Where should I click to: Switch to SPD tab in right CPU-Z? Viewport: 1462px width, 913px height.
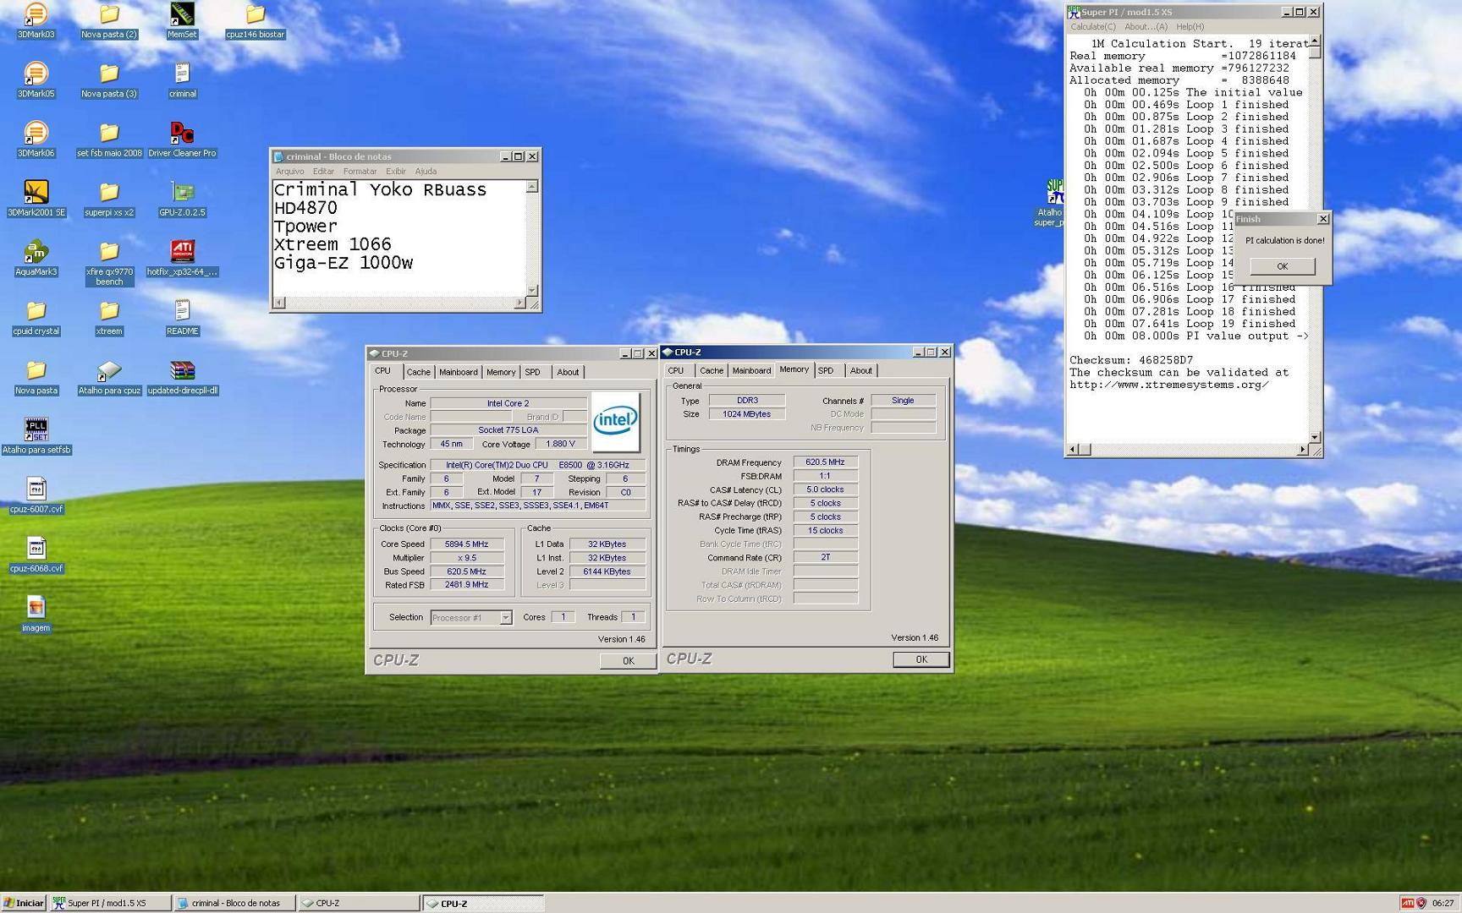[826, 370]
